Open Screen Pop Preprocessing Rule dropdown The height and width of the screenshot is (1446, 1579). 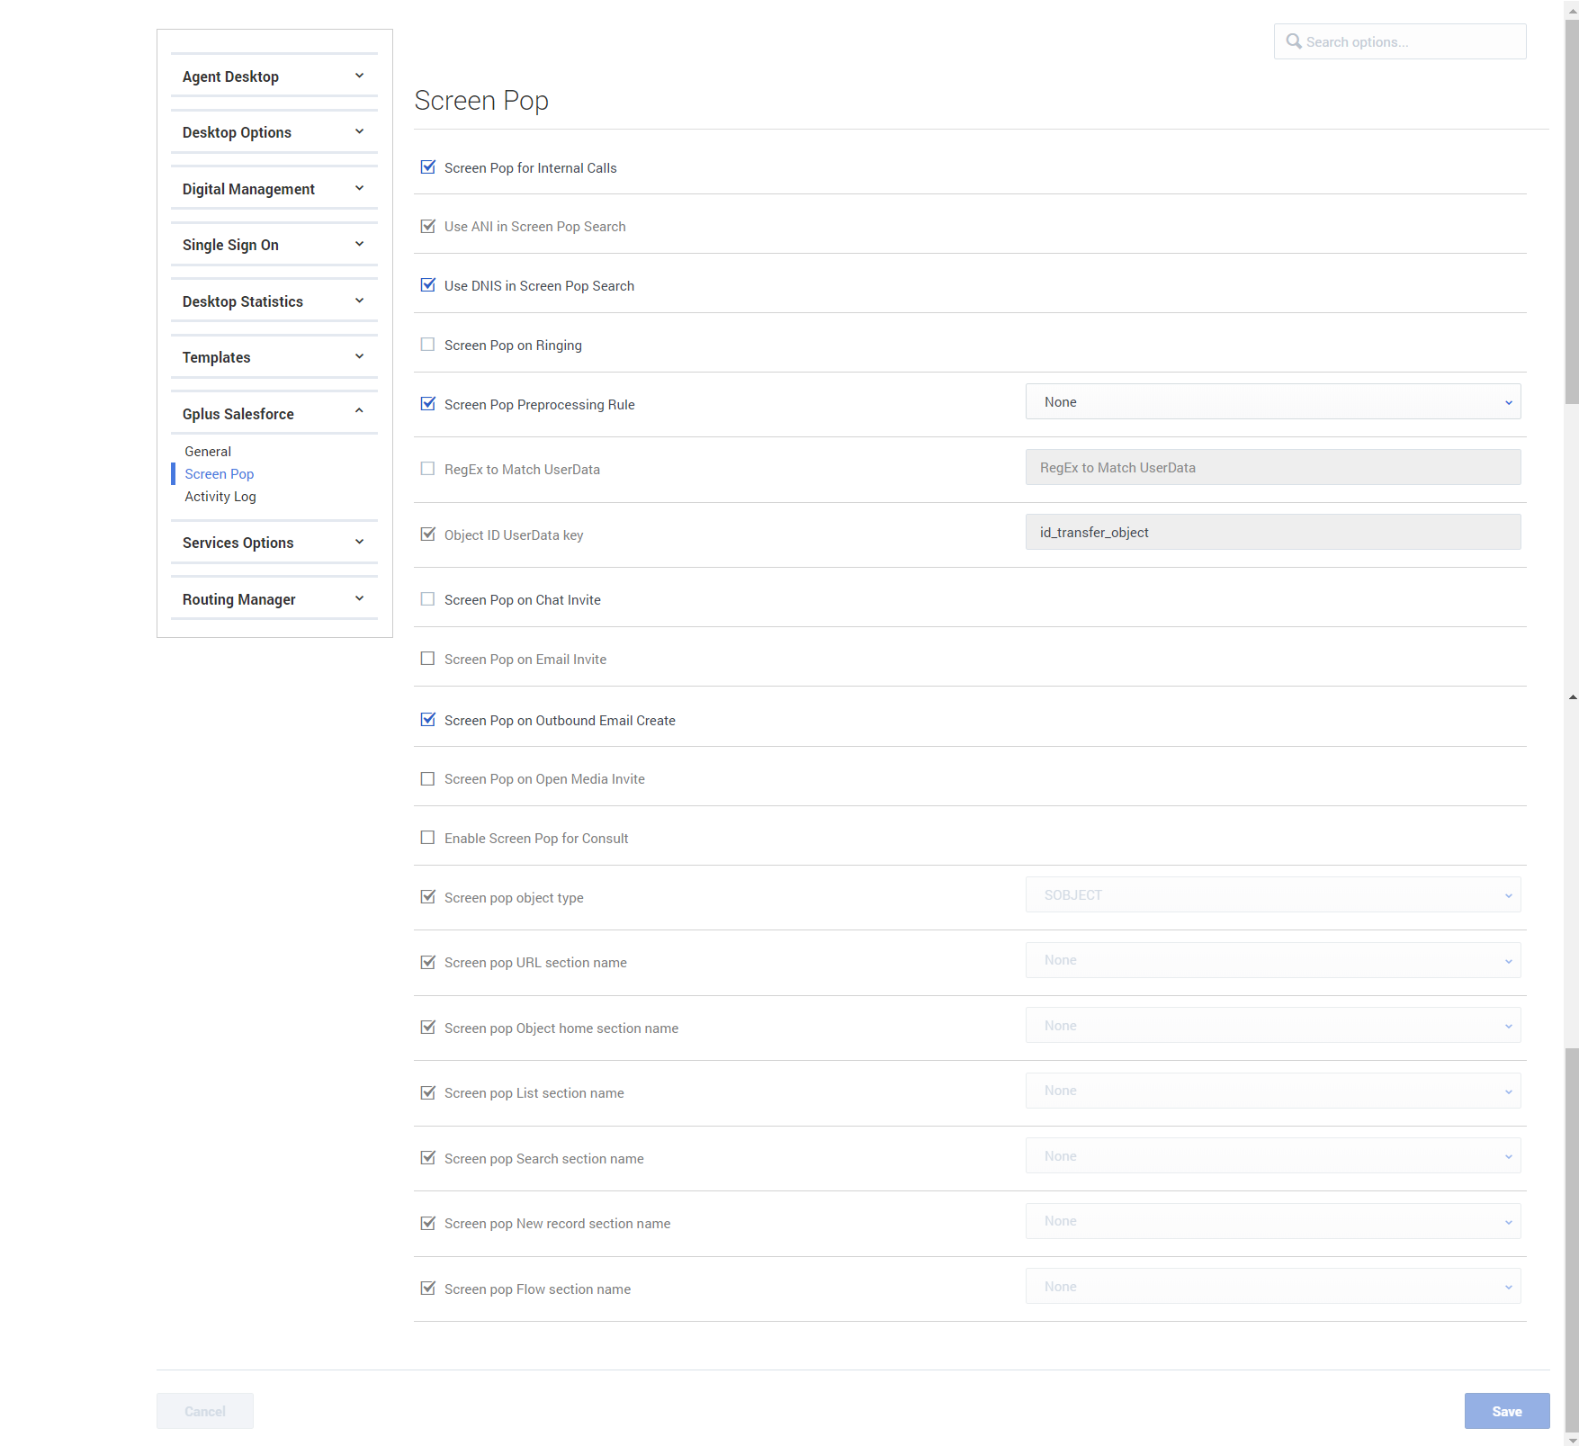[1273, 402]
